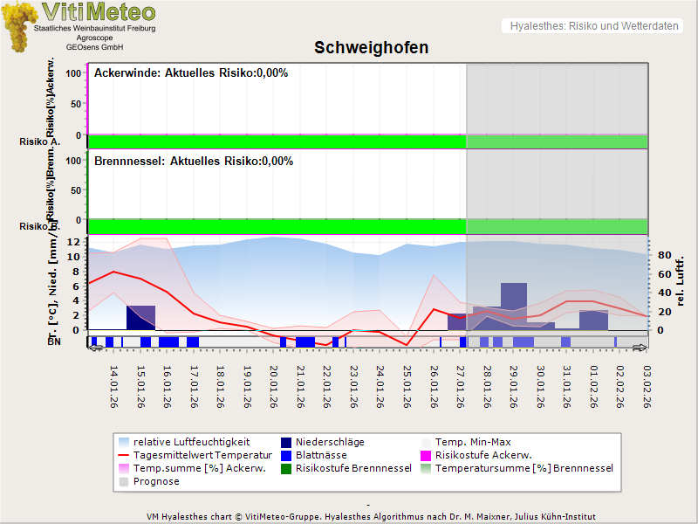The image size is (698, 524).
Task: Click the dark blue Niederschläge legend square
Action: (286, 442)
